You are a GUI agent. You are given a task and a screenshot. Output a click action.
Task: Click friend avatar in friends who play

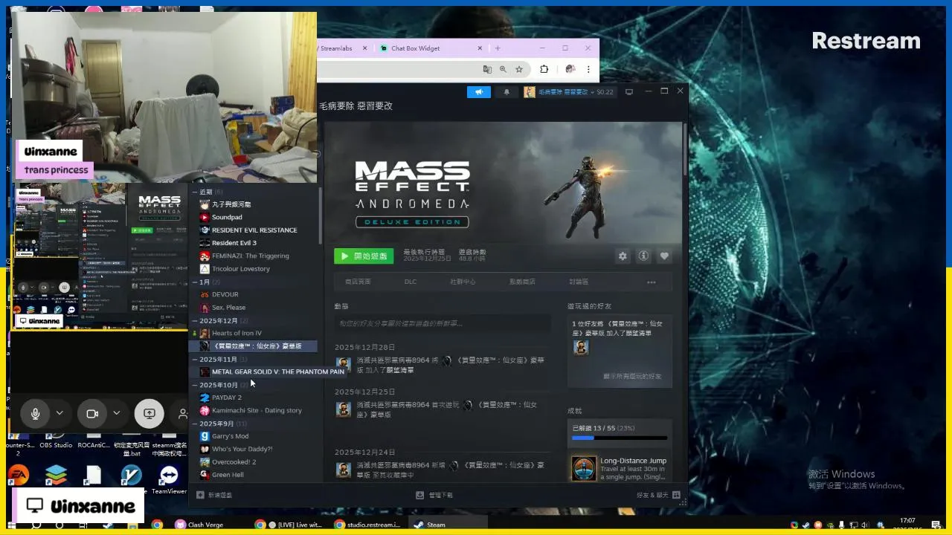(x=581, y=348)
